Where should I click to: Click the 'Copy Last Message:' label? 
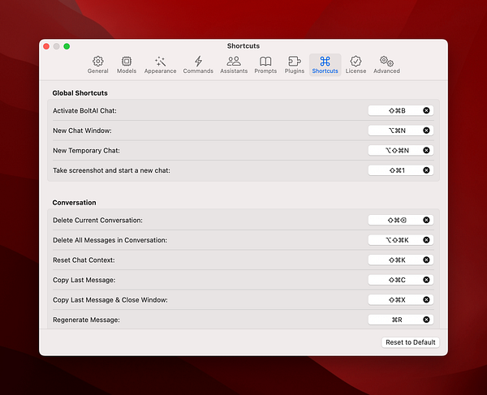point(84,280)
